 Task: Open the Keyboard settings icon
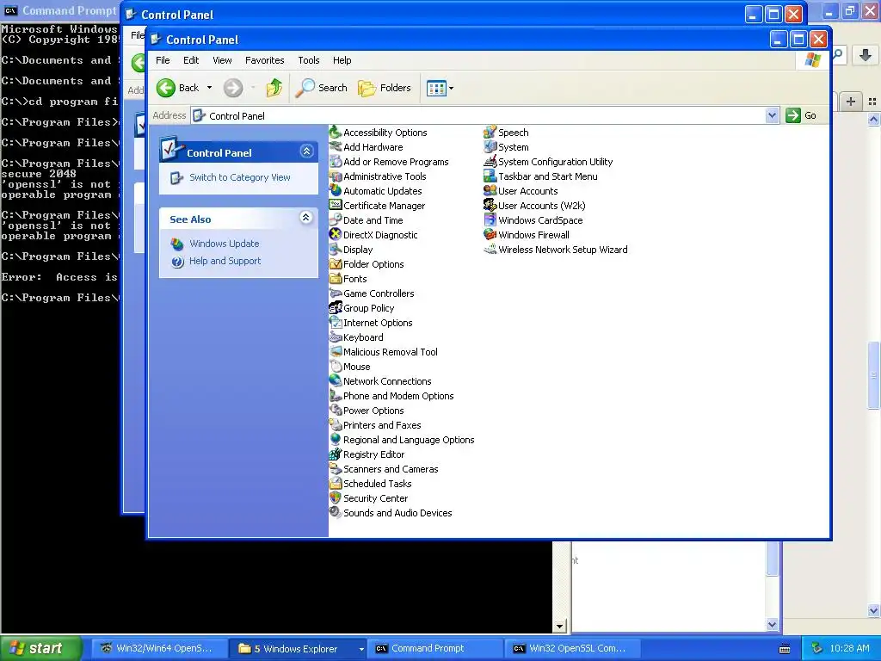coord(336,337)
